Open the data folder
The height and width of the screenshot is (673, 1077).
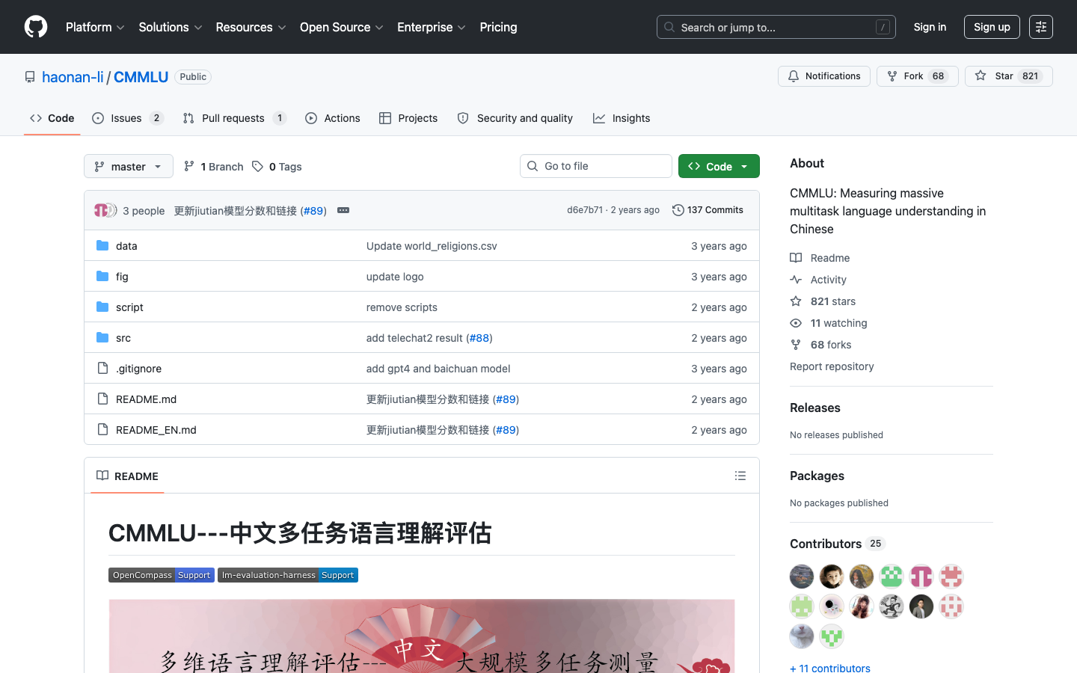pos(126,246)
